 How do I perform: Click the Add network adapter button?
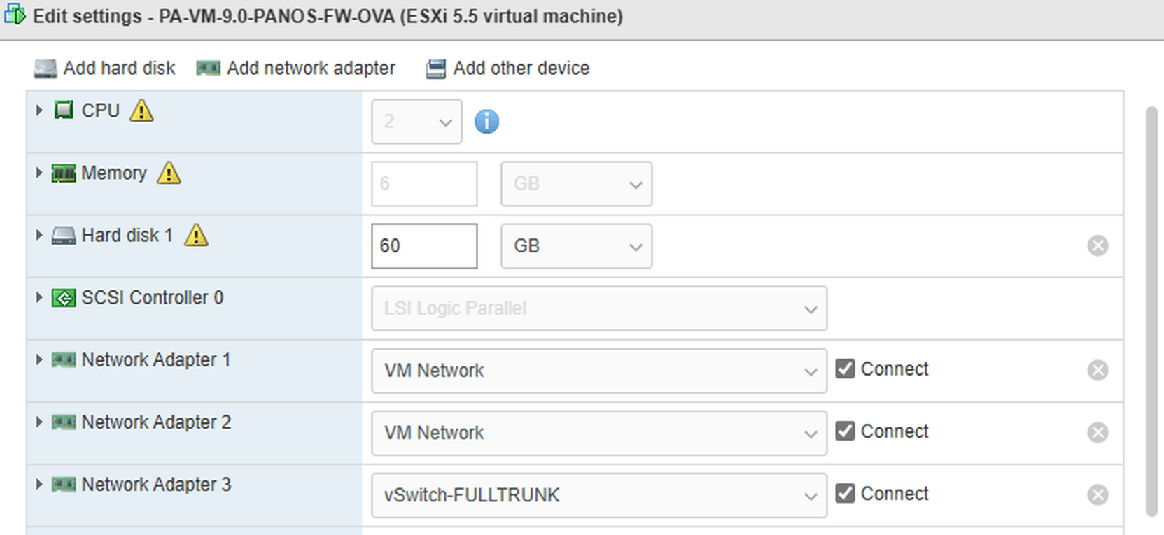tap(295, 68)
